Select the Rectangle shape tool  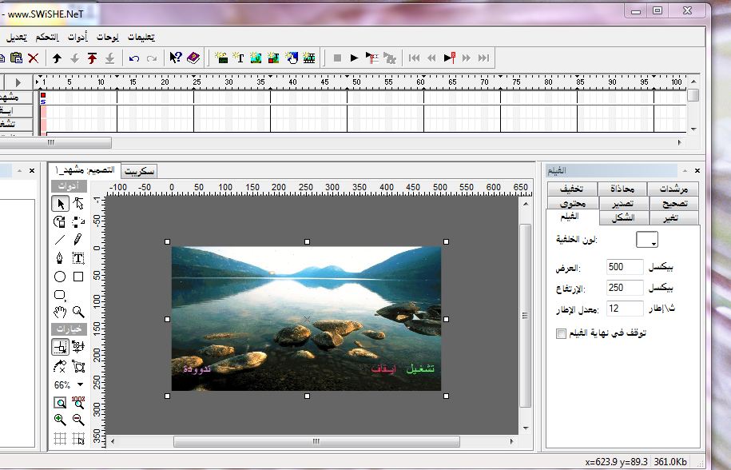78,277
